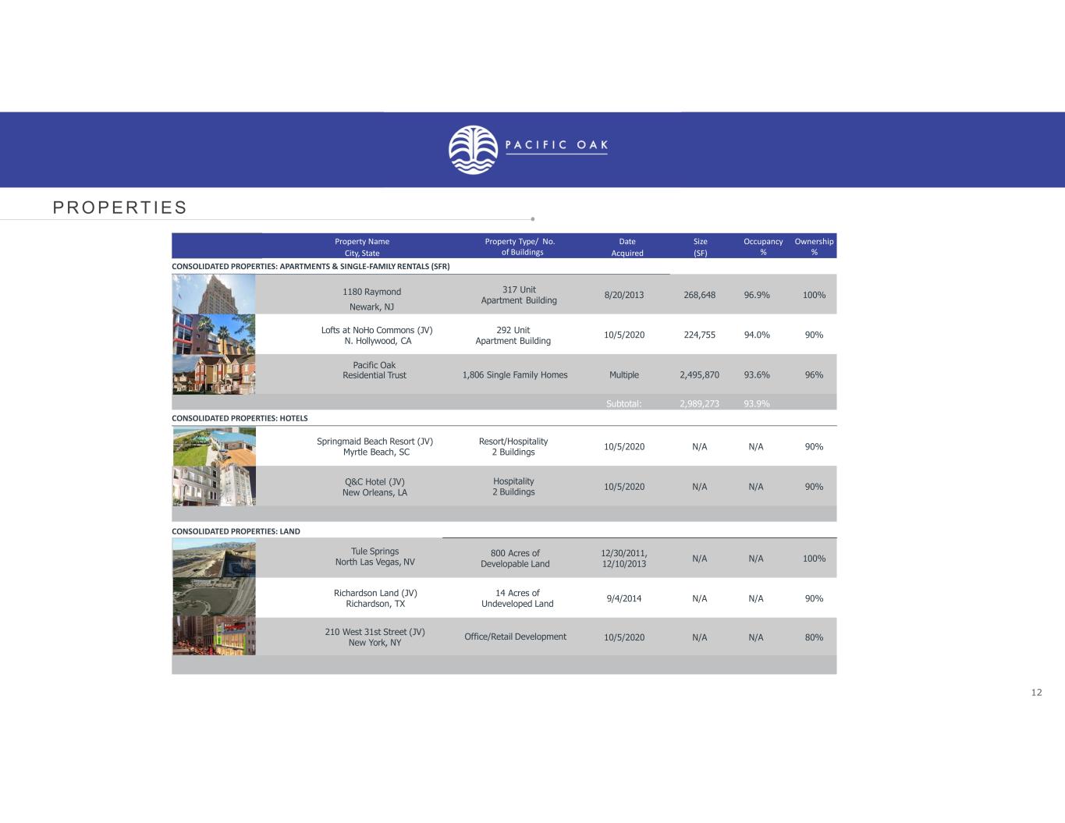Click the Pacific Oak Residential Trust homes image
The height and width of the screenshot is (823, 1065).
tap(214, 374)
